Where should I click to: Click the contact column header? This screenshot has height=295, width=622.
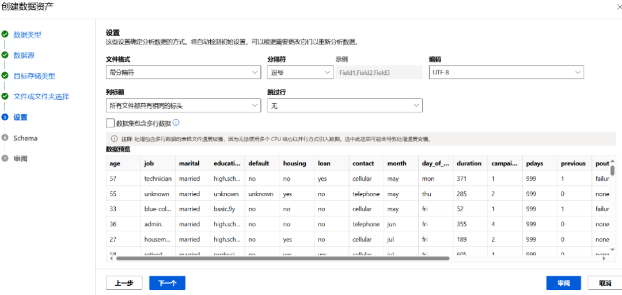tap(366, 163)
